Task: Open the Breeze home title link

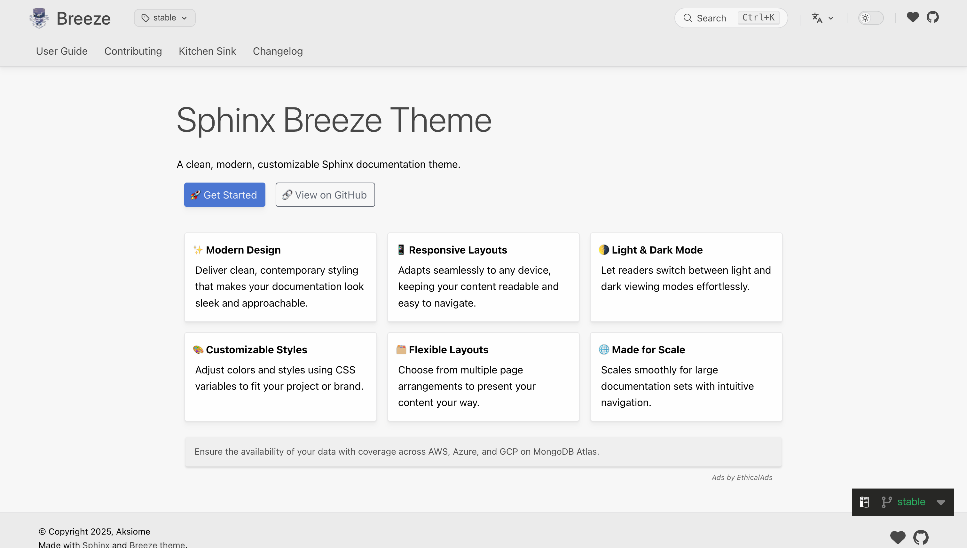Action: click(83, 18)
